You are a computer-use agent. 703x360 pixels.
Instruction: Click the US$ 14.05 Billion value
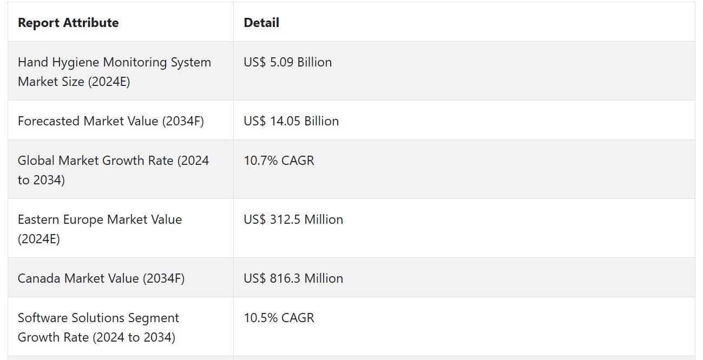pos(291,121)
